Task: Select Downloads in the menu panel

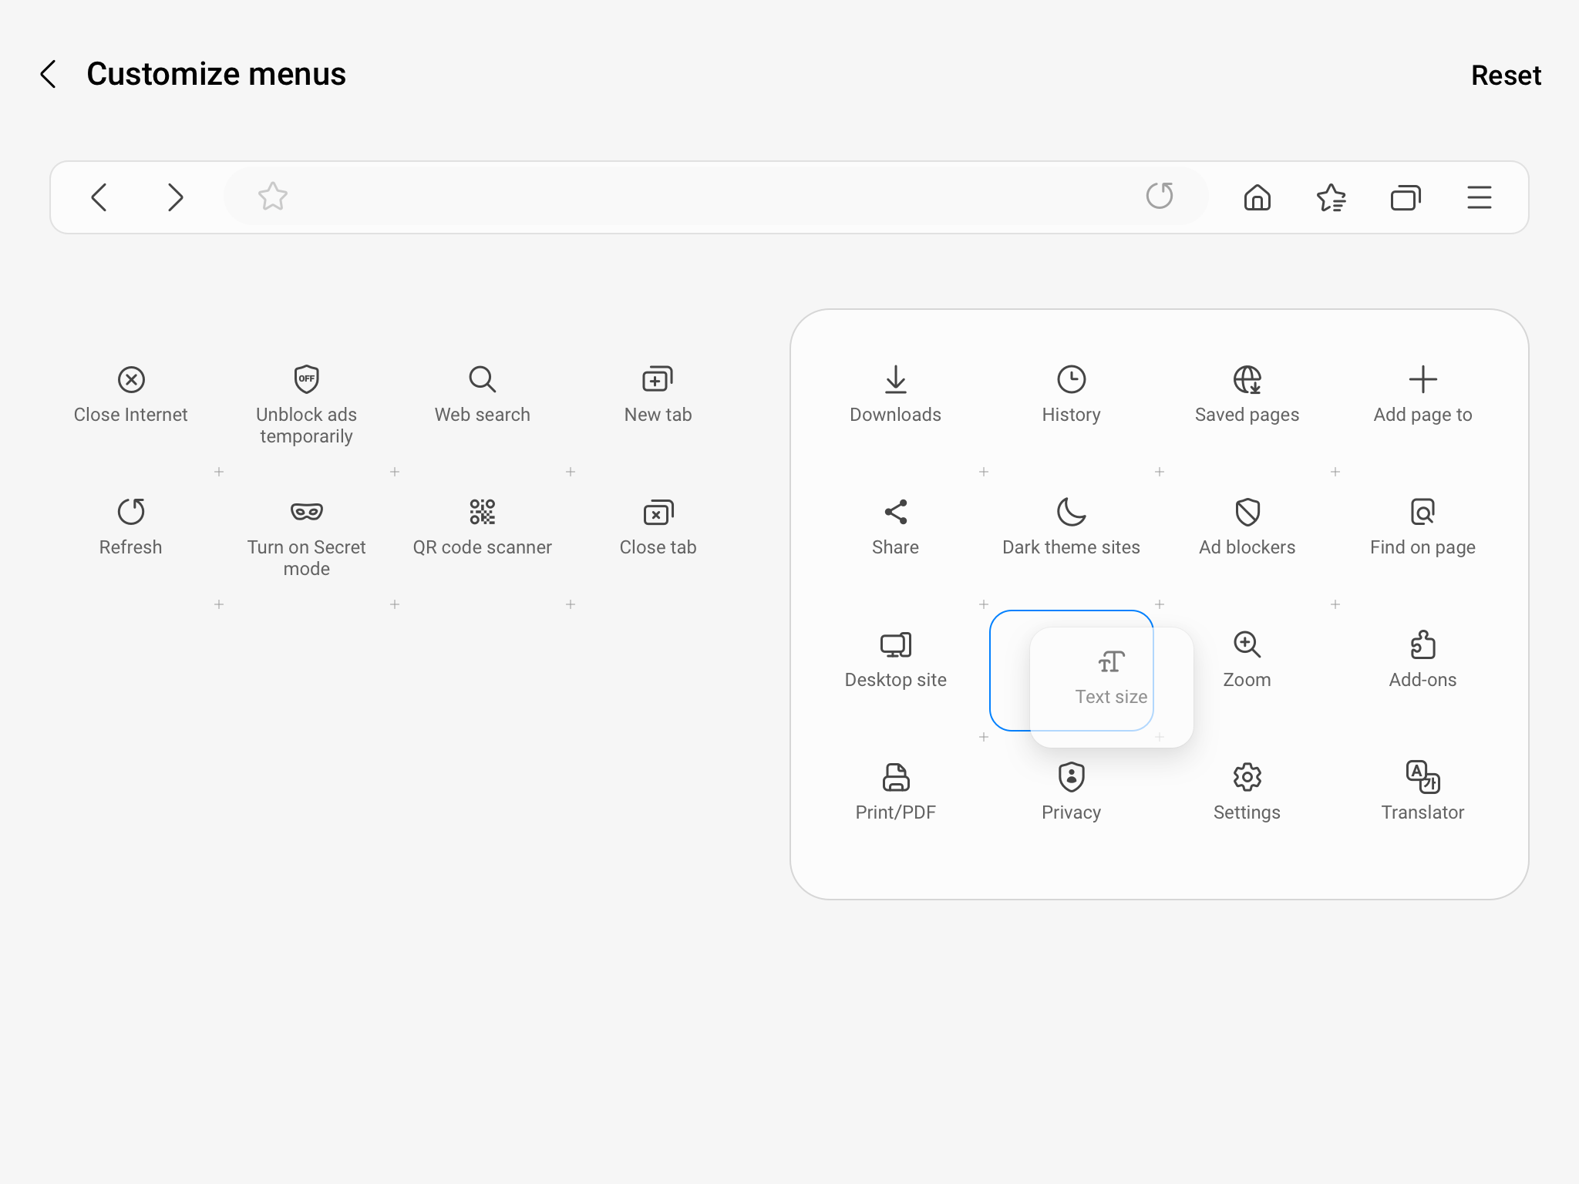Action: [x=896, y=395]
